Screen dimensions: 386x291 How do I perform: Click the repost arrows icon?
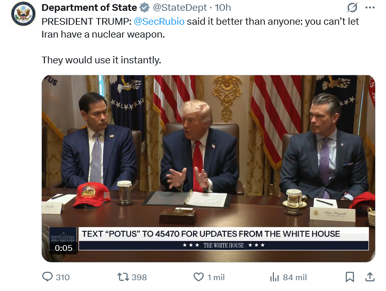click(x=123, y=277)
